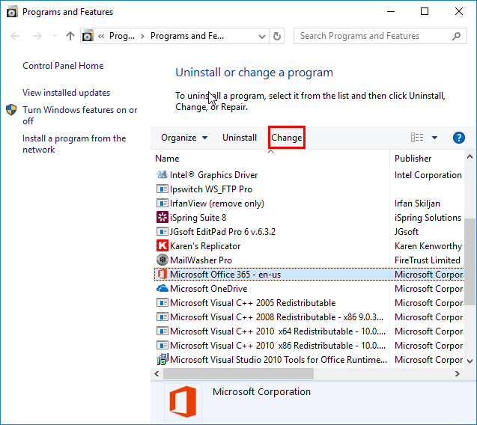The image size is (477, 425).
Task: Click the large Office logo in details pane
Action: [x=183, y=402]
